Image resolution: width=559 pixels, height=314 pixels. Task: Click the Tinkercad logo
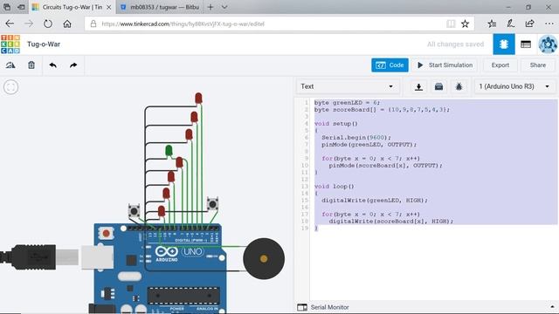[10, 44]
